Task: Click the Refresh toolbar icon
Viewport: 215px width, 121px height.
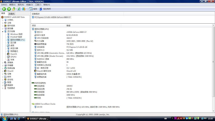Action: (x=19, y=9)
